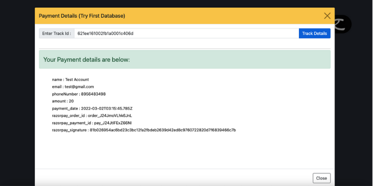Click the yellow modal header bar
Image resolution: width=373 pixels, height=186 pixels.
coord(185,16)
